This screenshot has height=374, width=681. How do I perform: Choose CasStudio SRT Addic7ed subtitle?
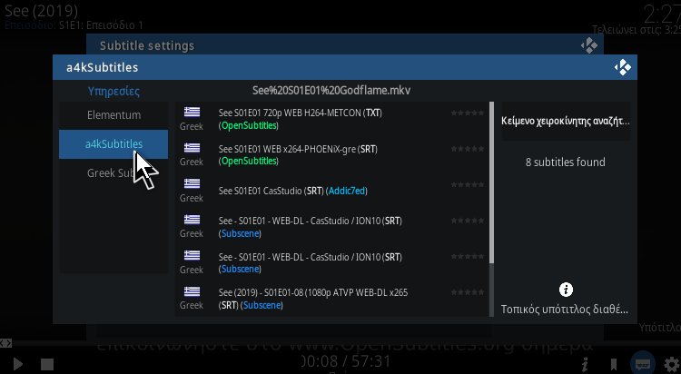(332, 191)
